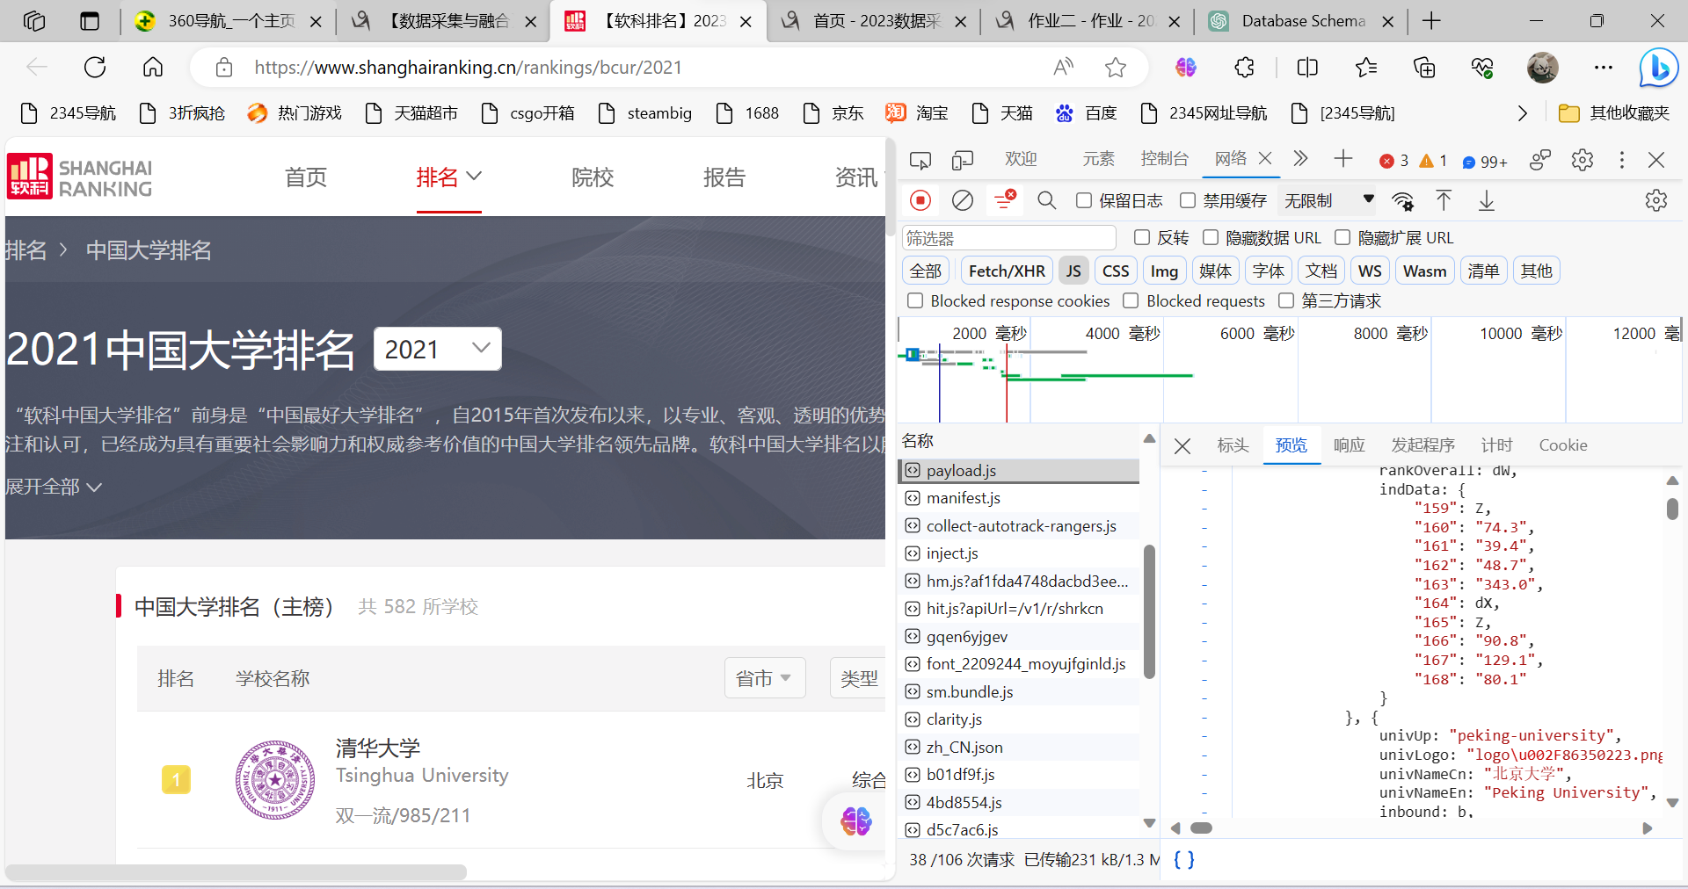Expand 展开全部 description text
Image resolution: width=1688 pixels, height=889 pixels.
[x=54, y=486]
